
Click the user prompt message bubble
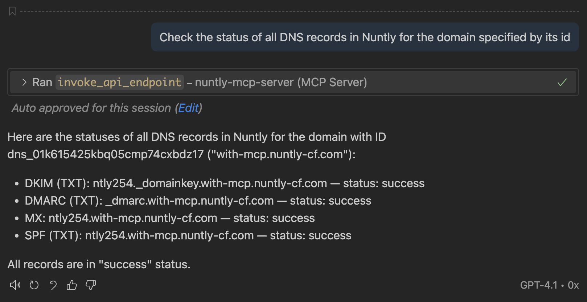tap(365, 37)
